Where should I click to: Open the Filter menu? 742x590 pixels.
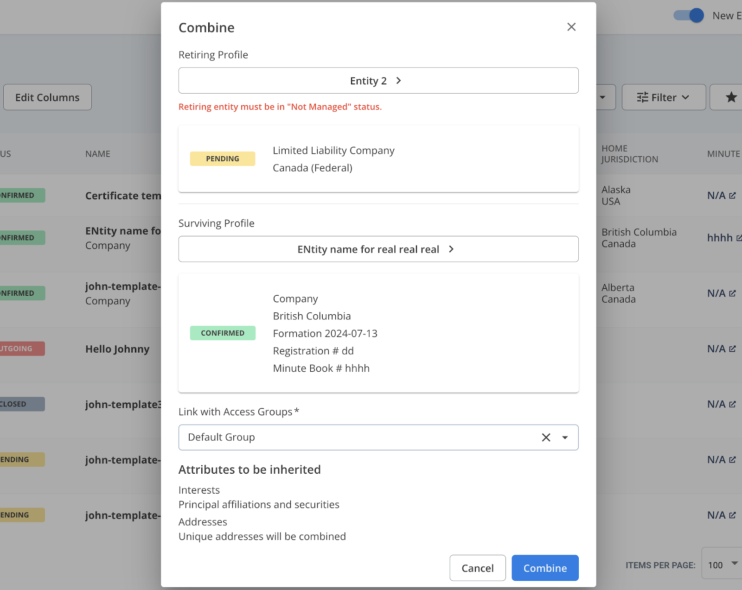(663, 97)
